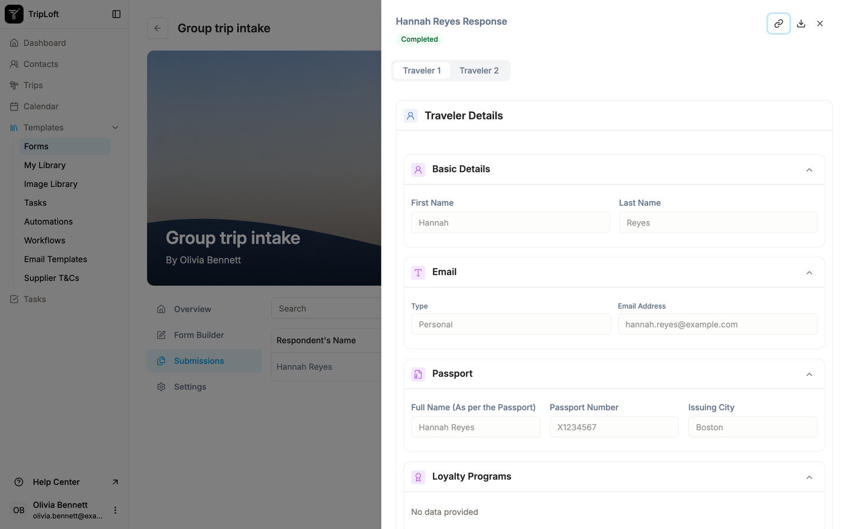Download the Hannah Reyes response
Image resolution: width=847 pixels, height=529 pixels.
click(801, 24)
